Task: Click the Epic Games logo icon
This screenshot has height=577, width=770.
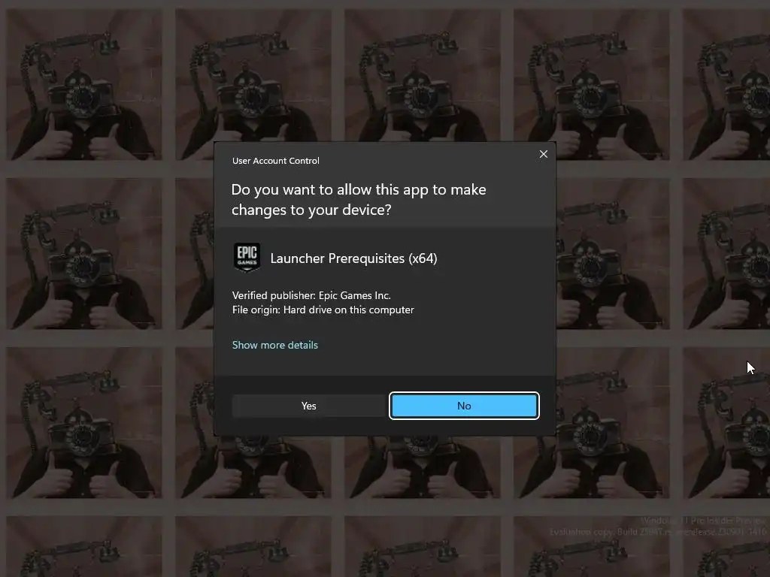Action: (247, 258)
